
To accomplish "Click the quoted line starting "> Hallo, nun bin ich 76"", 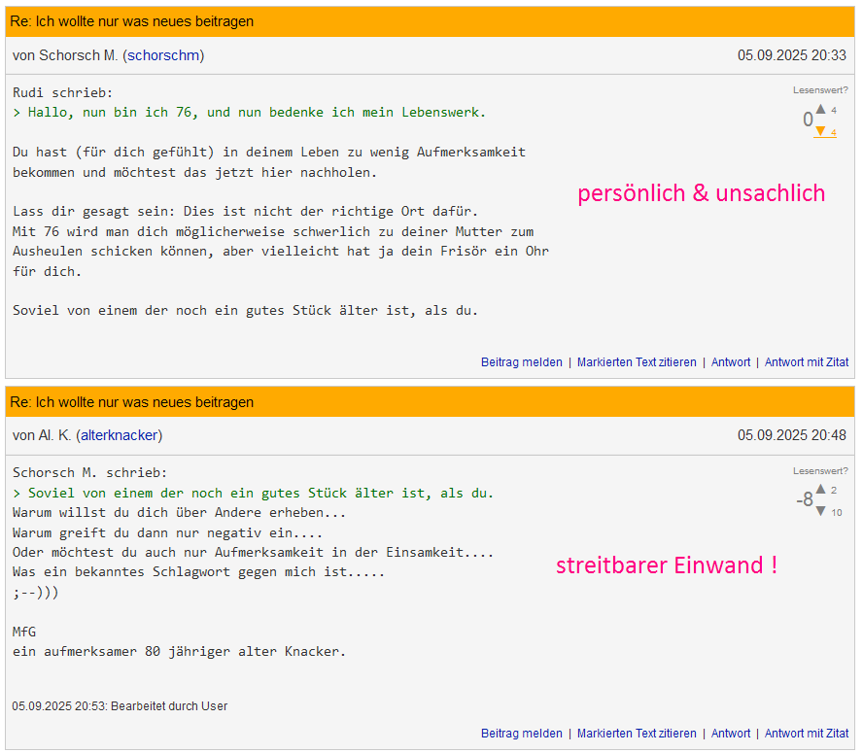I will [250, 113].
